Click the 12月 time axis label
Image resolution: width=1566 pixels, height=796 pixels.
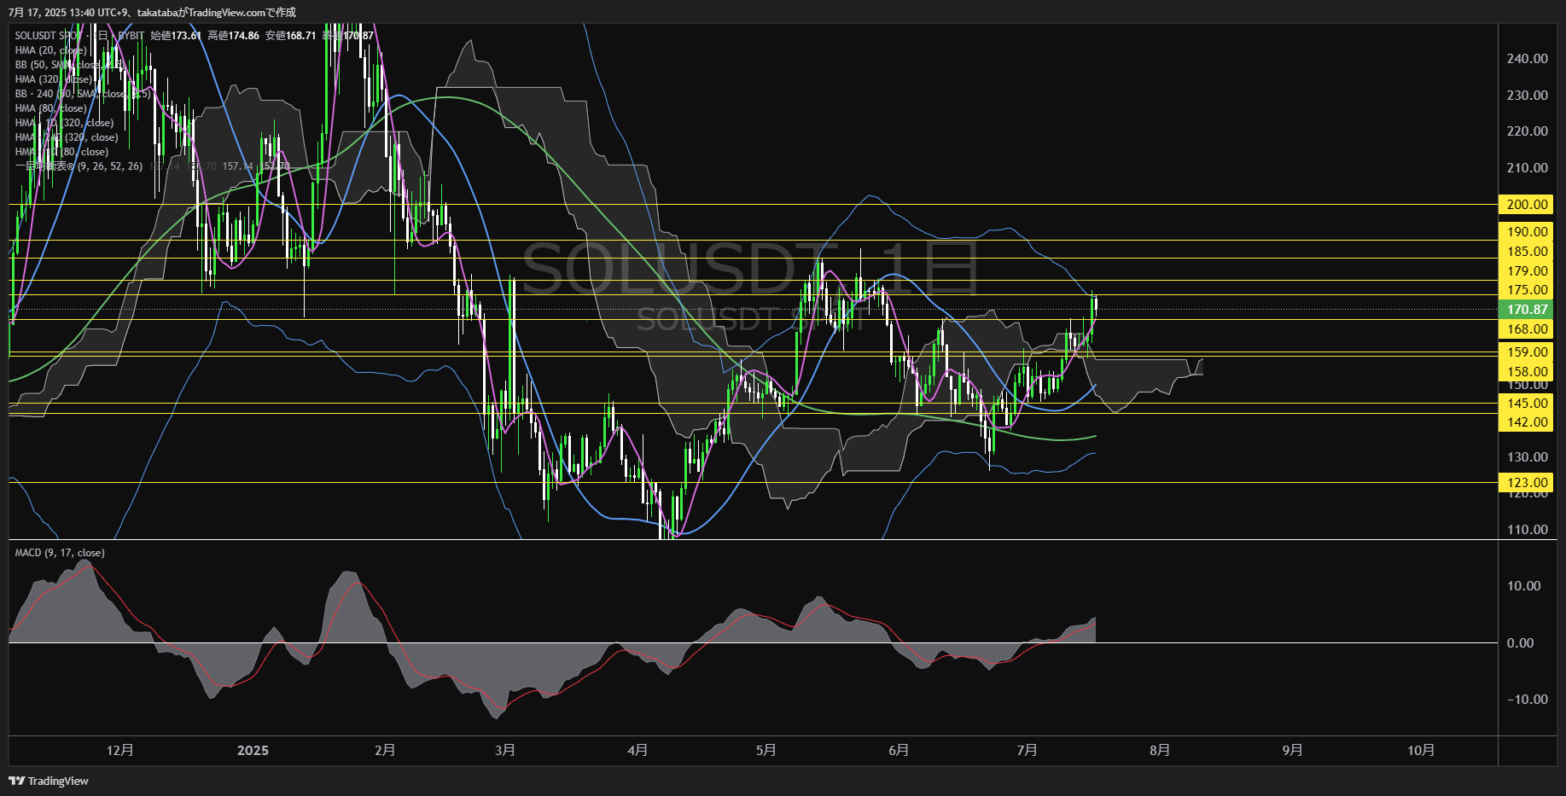(120, 751)
